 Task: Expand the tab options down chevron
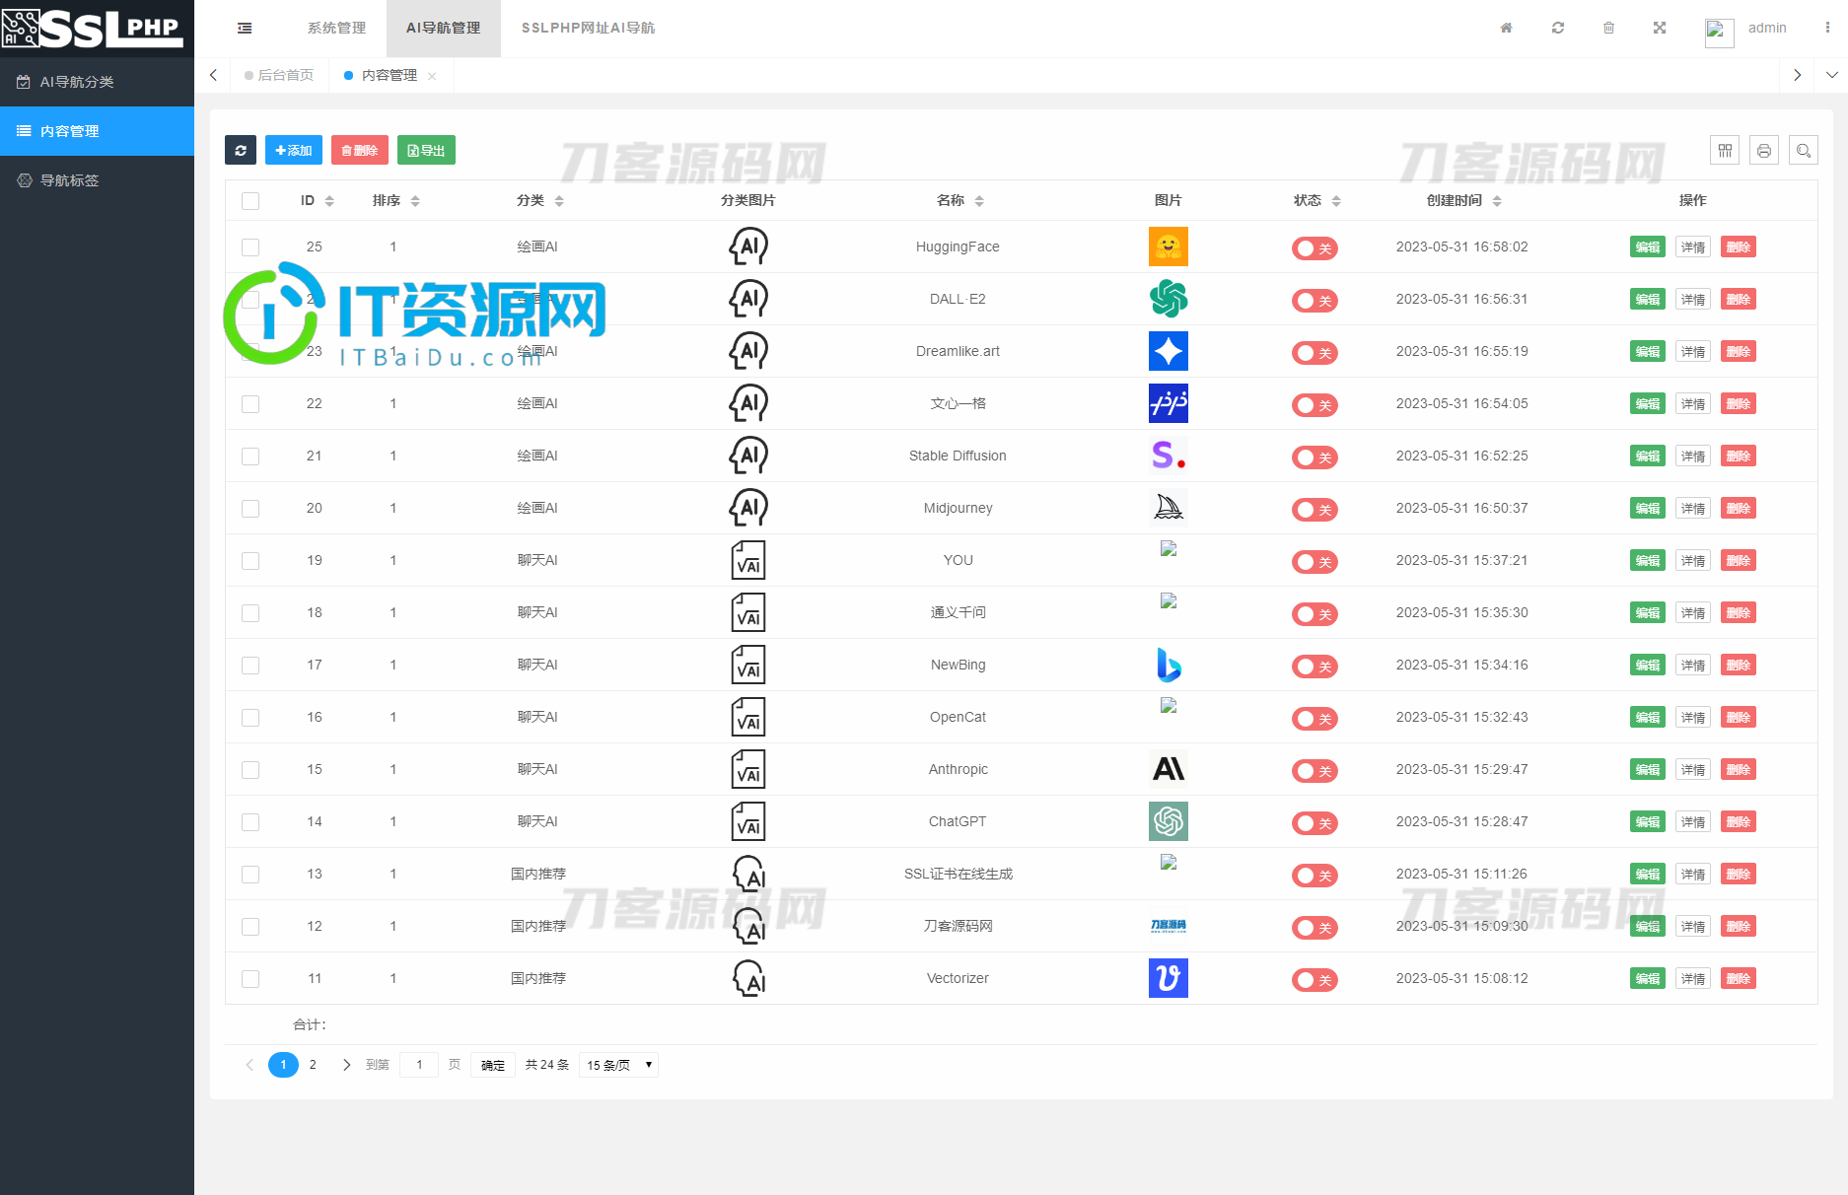click(1831, 75)
